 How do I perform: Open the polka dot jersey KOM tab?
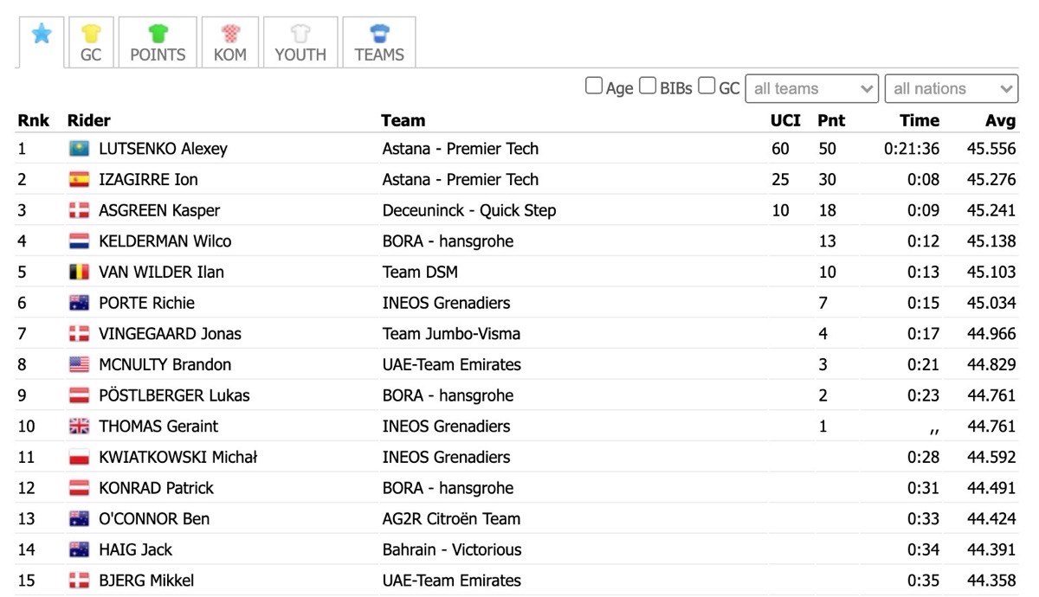(229, 42)
